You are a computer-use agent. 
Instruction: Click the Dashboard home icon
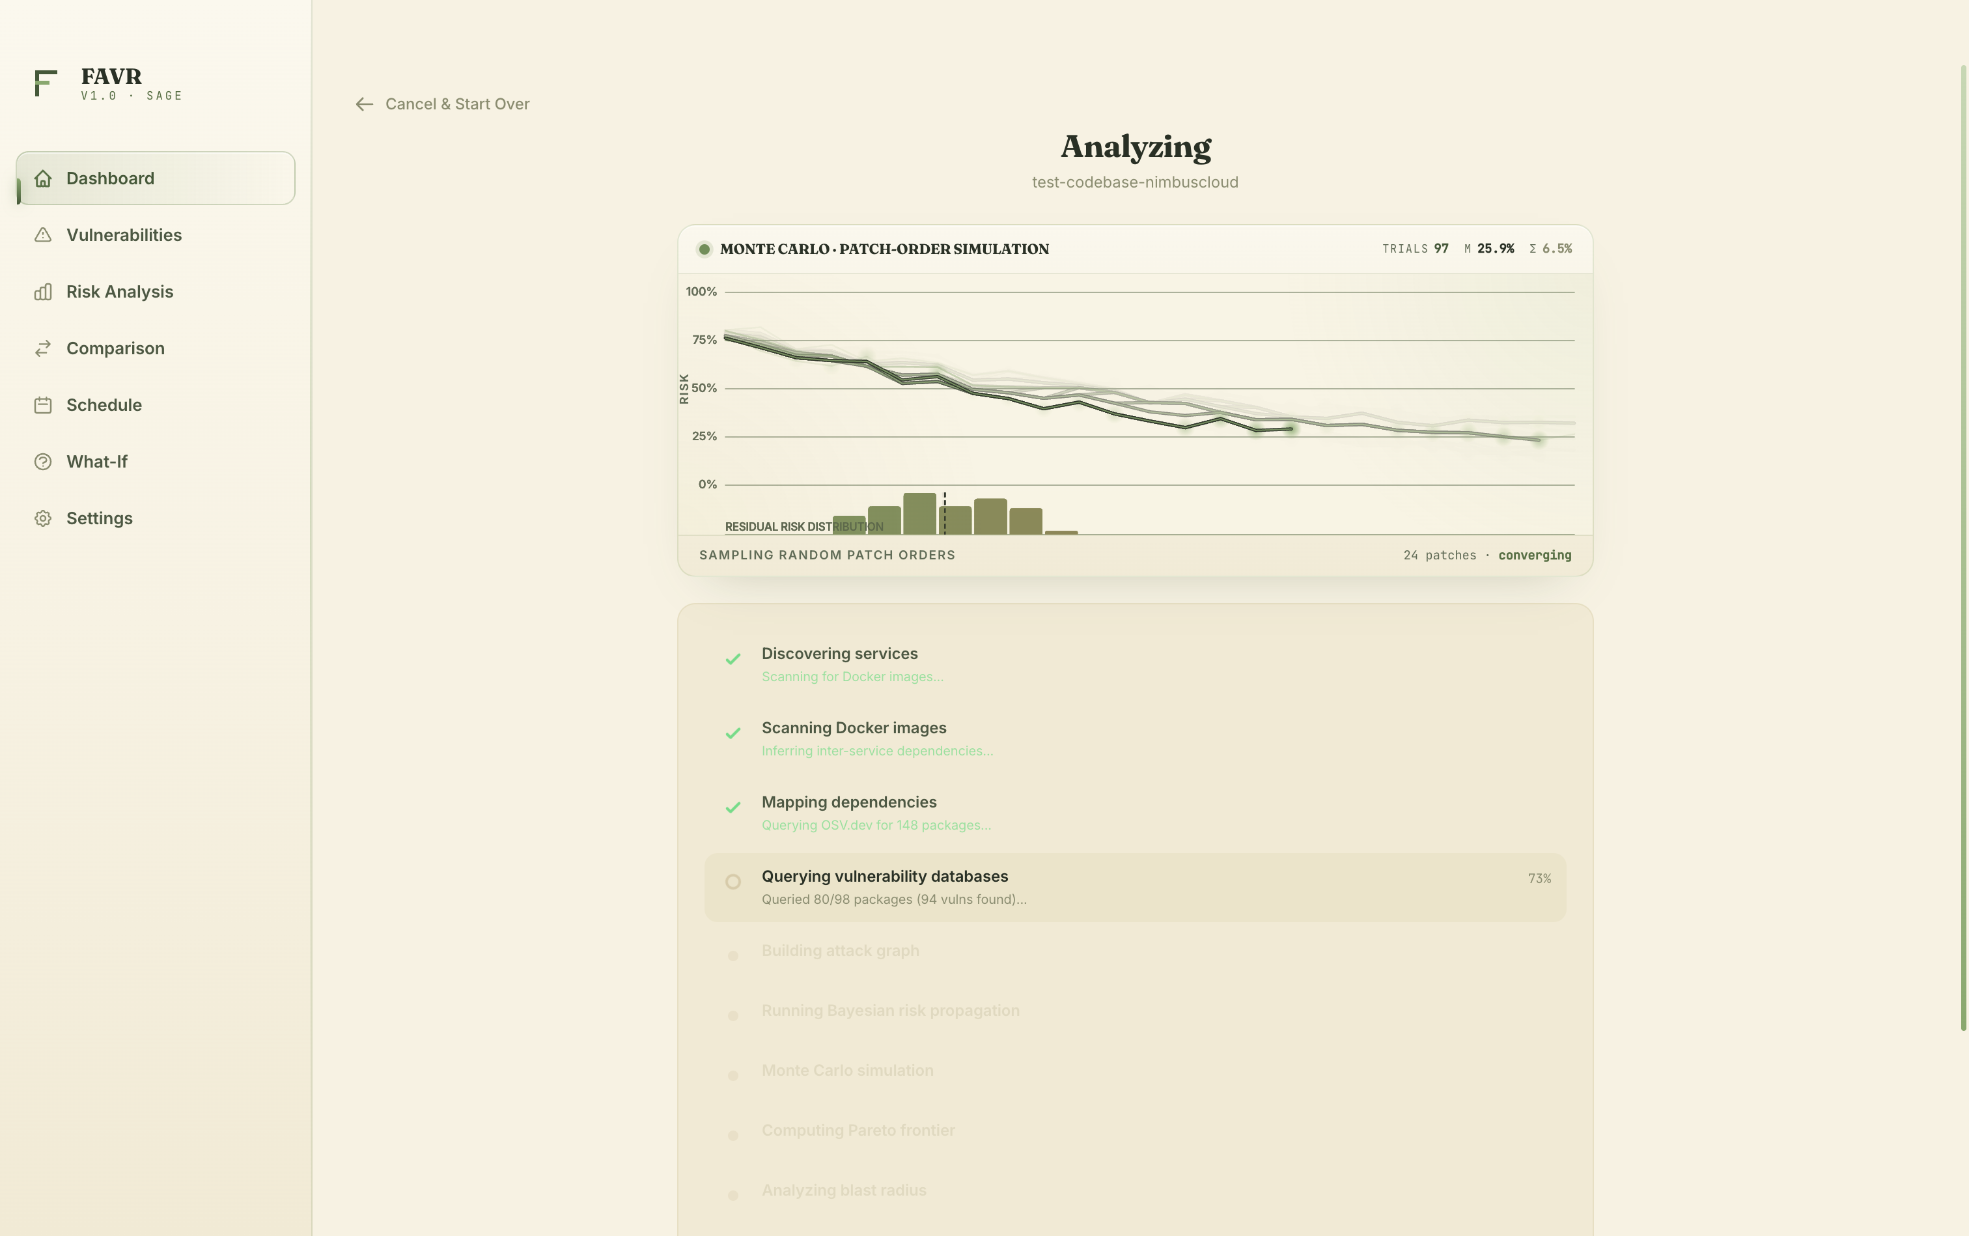tap(44, 178)
